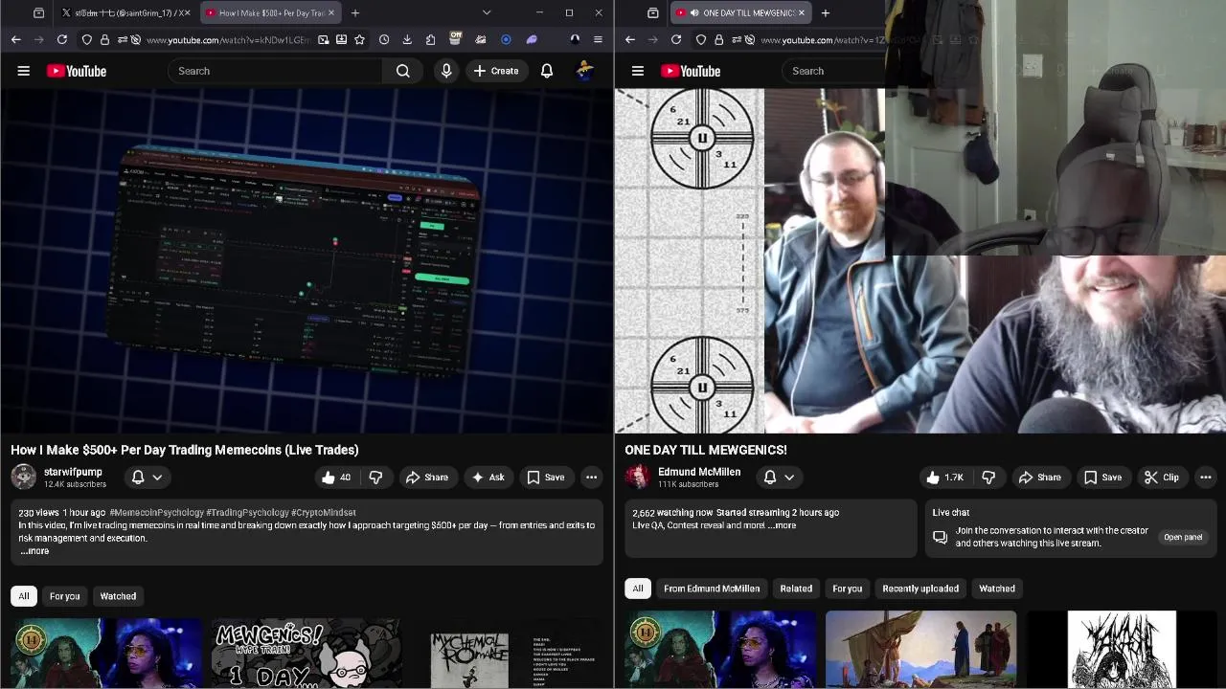Reload the page in right browser window
1226x689 pixels.
click(676, 39)
